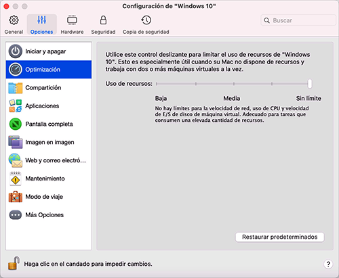The height and width of the screenshot is (278, 339).
Task: Click the magnifier icon in Buscar field
Action: click(x=266, y=20)
